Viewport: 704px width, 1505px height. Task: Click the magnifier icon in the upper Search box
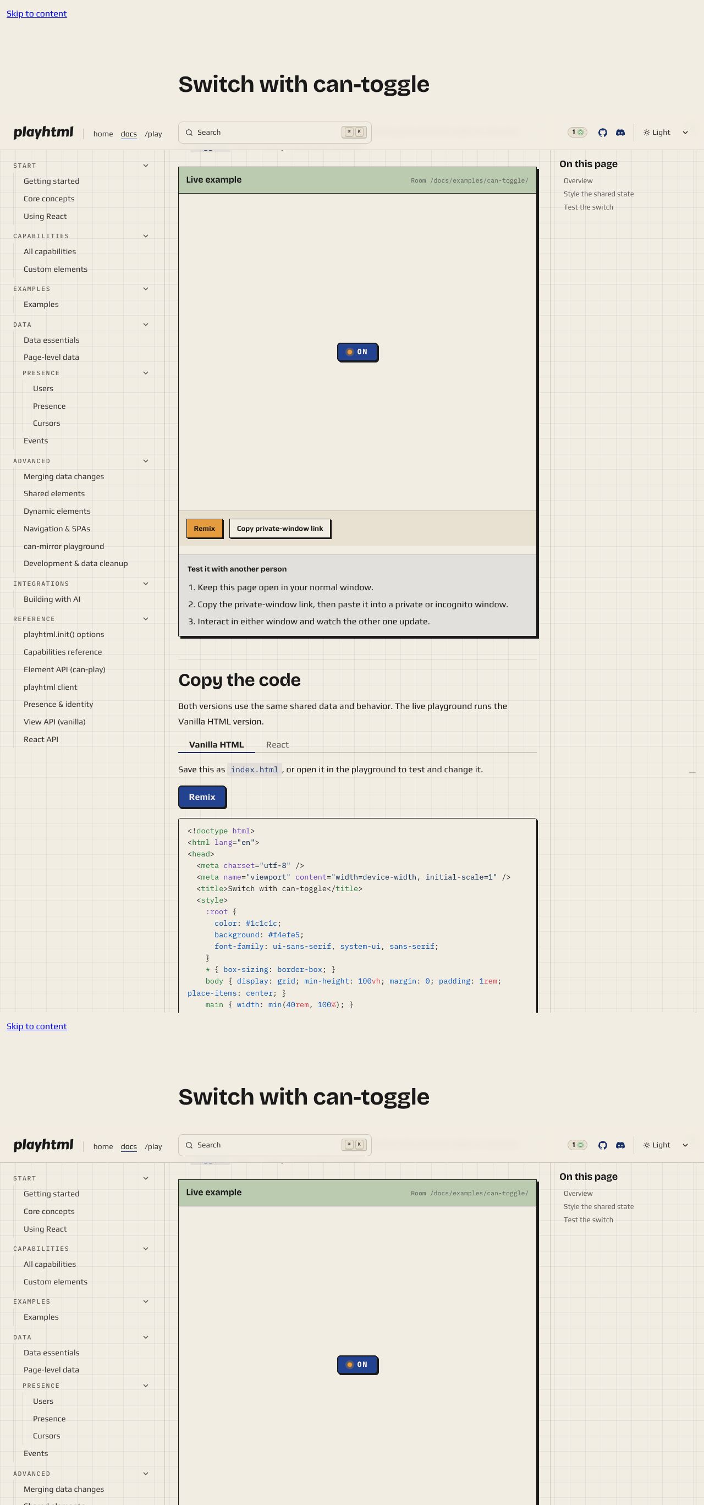click(x=189, y=133)
